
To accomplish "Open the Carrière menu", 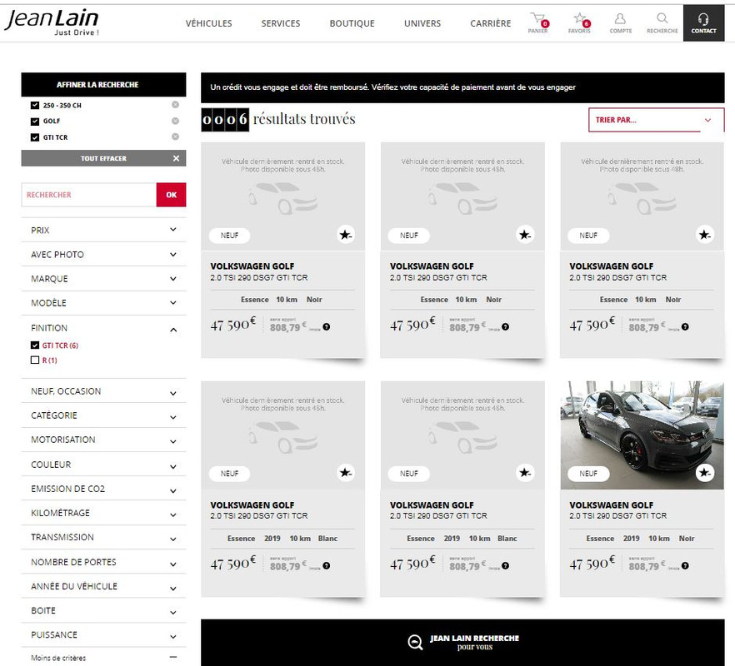I will click(490, 23).
